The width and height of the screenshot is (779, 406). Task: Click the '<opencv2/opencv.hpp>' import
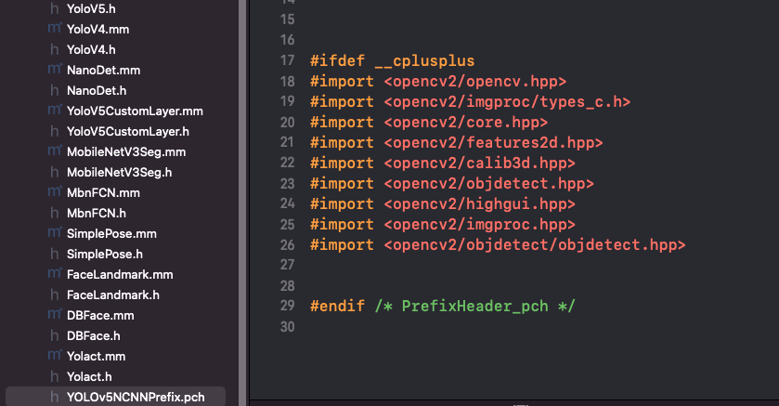coord(475,82)
